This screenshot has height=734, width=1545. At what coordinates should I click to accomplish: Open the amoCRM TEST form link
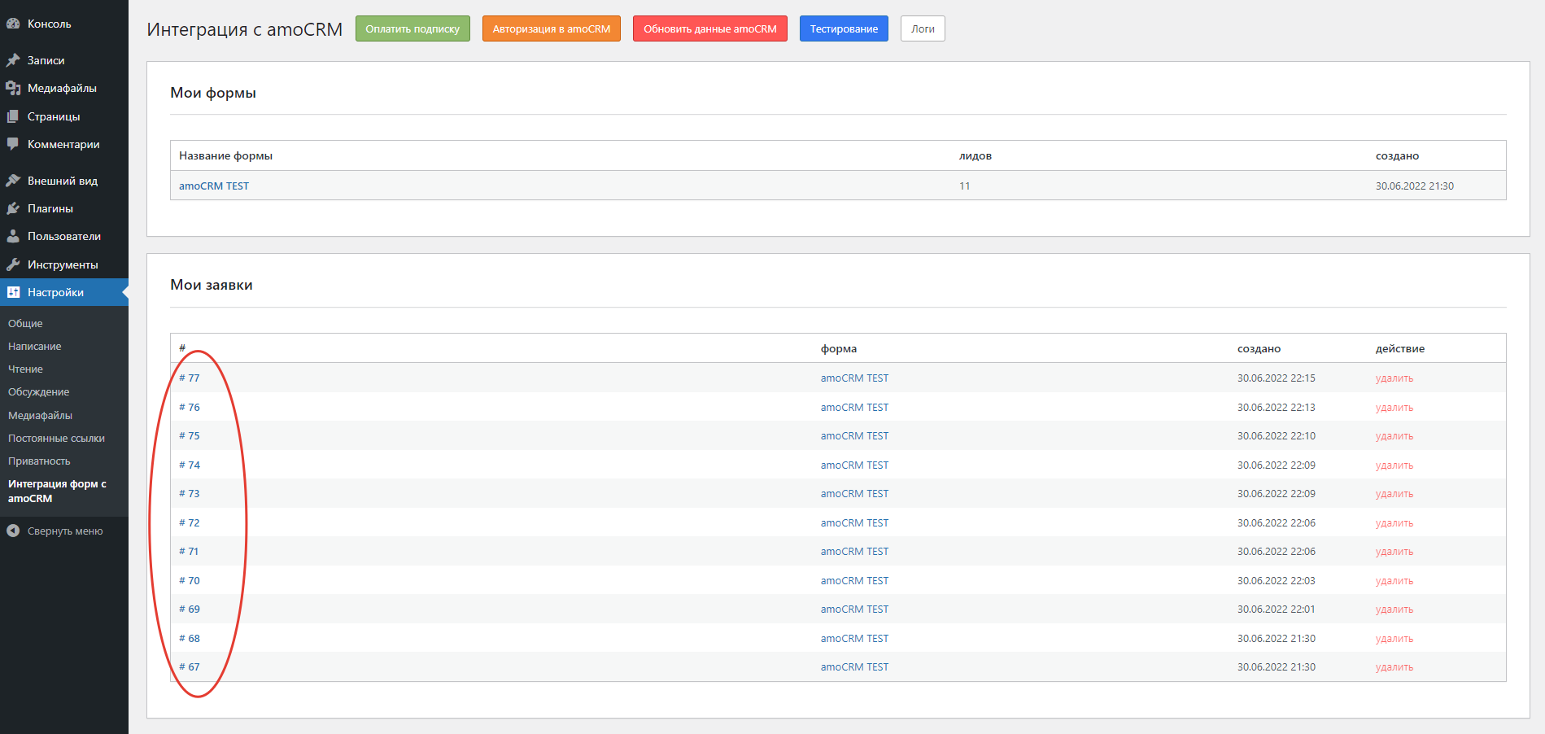pyautogui.click(x=213, y=186)
